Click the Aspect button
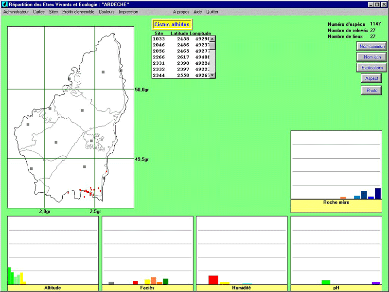This screenshot has height=292, width=389. (x=371, y=78)
